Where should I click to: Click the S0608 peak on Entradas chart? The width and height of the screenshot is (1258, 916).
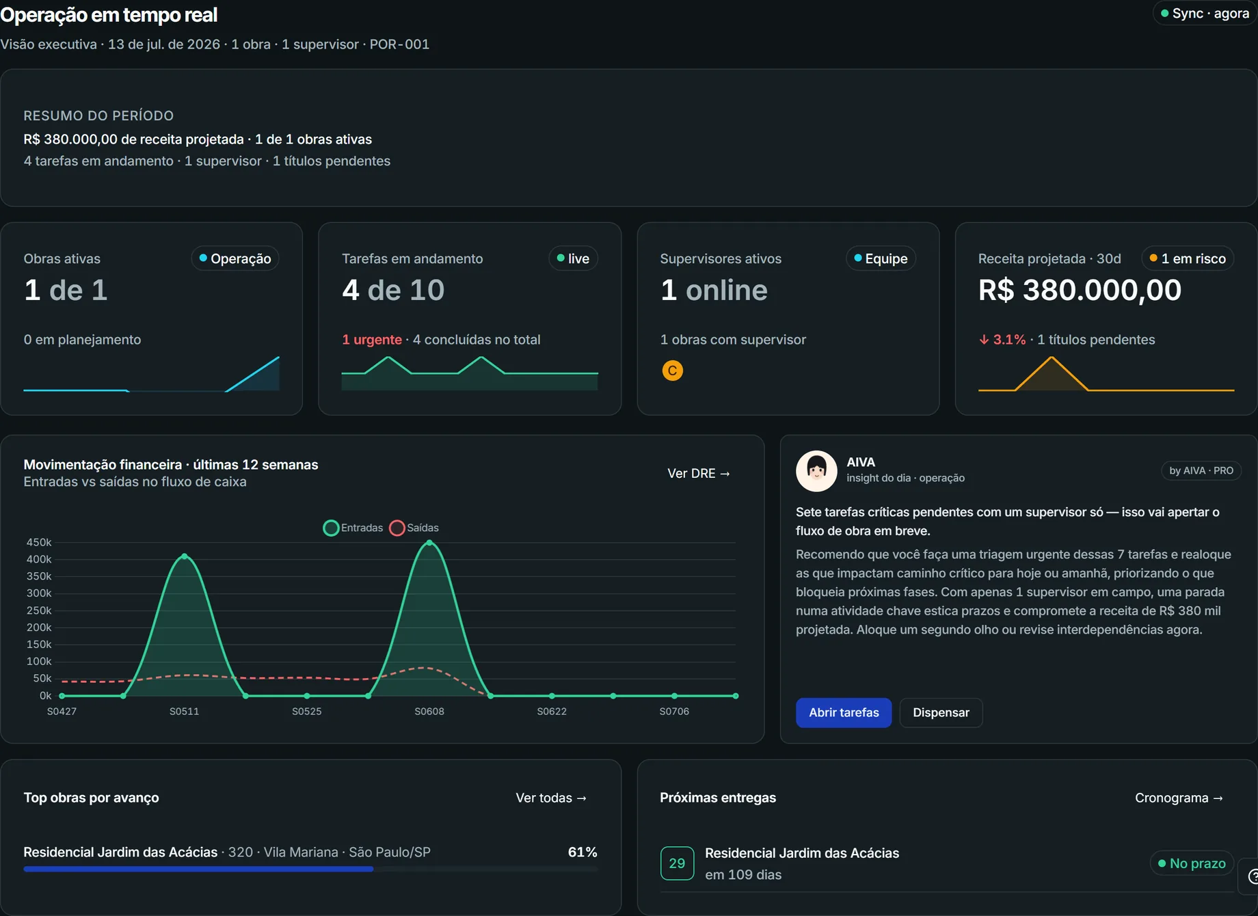coord(429,543)
